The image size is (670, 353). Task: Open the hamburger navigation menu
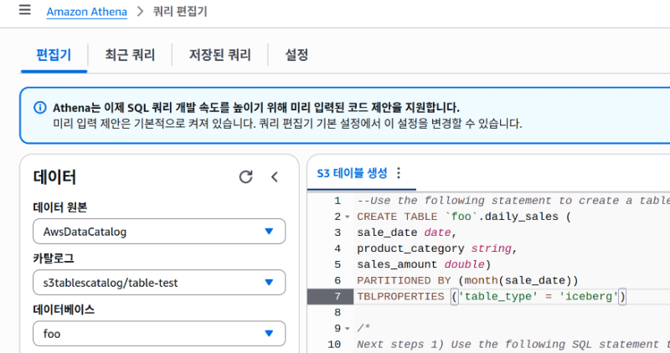coord(24,11)
